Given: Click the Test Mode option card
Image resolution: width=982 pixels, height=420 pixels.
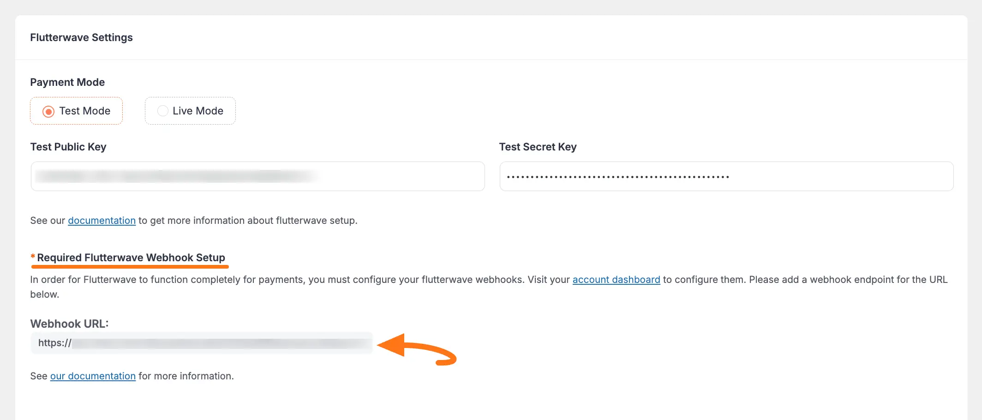Looking at the screenshot, I should tap(76, 111).
